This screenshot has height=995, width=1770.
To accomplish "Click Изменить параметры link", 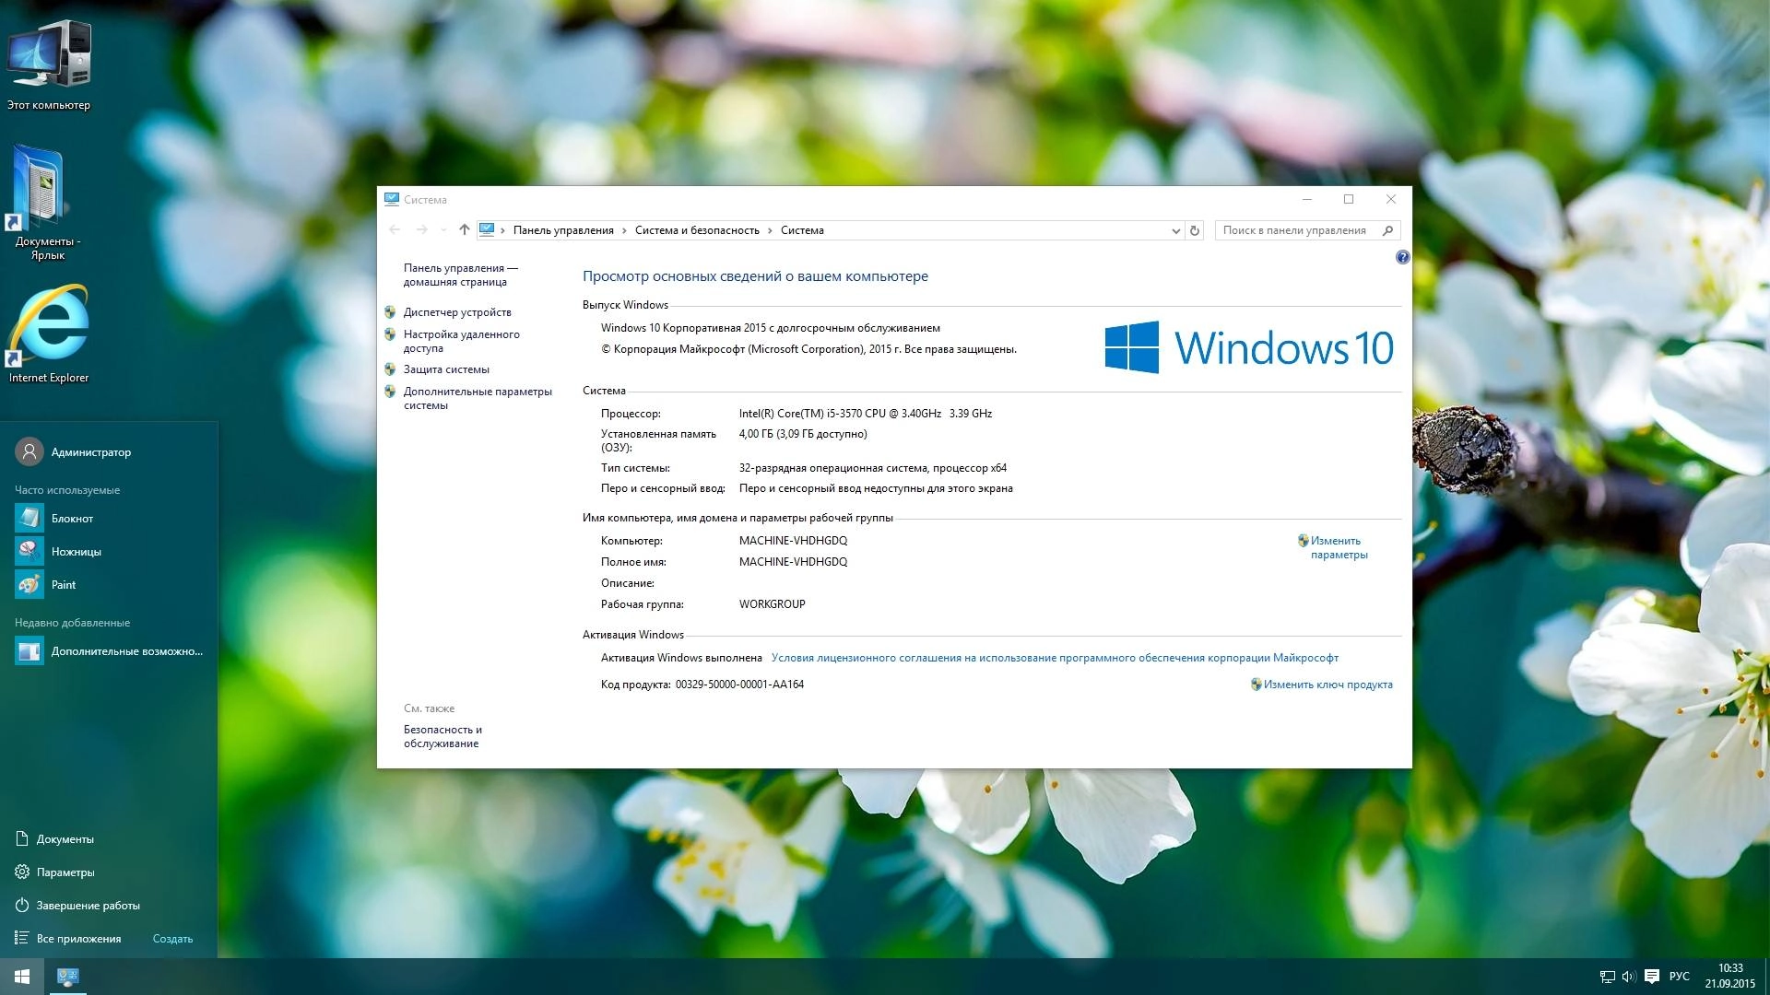I will (x=1339, y=547).
